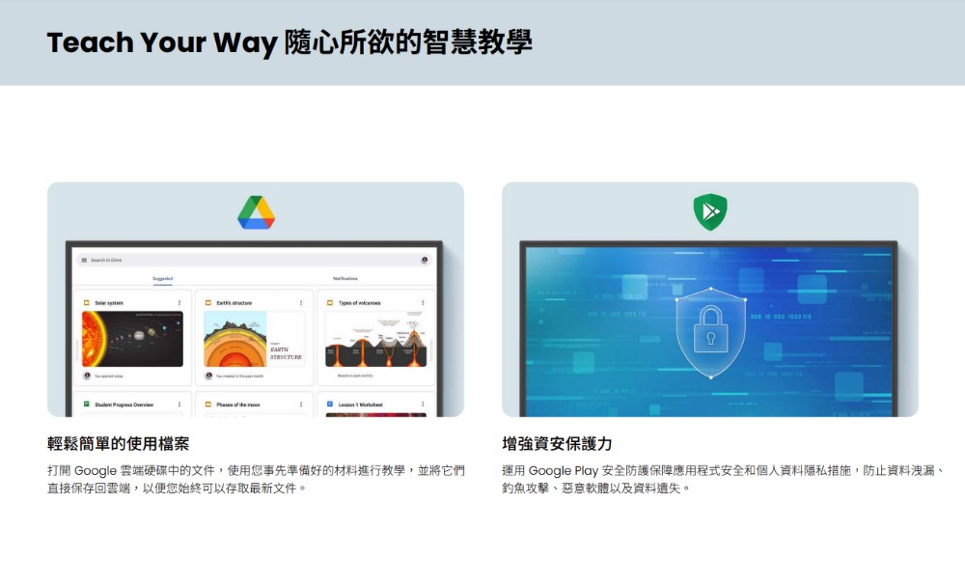
Task: Open the Solar system presentation thumbnail
Action: [132, 339]
